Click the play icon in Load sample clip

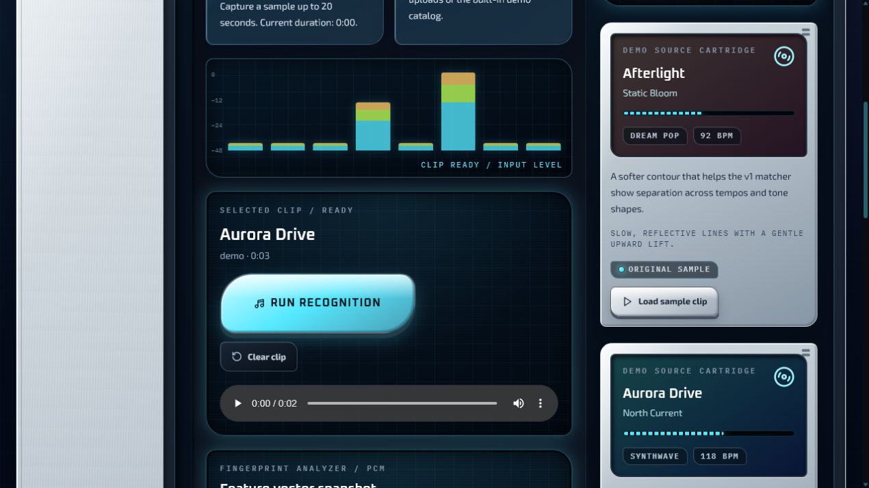[x=627, y=301]
